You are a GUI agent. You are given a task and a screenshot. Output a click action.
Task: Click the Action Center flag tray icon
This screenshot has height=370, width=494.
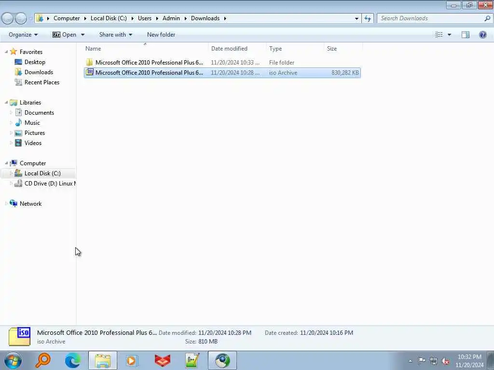(422, 360)
